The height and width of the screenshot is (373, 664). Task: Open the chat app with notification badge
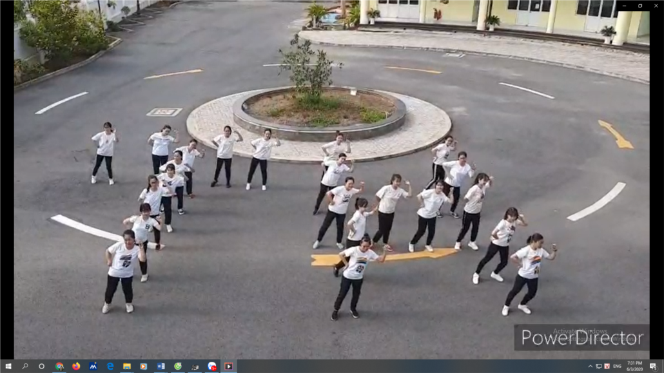pos(212,366)
